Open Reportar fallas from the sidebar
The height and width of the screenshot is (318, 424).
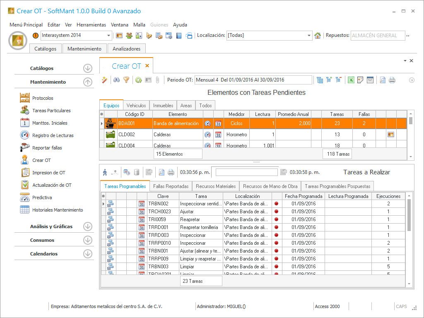[x=47, y=148]
